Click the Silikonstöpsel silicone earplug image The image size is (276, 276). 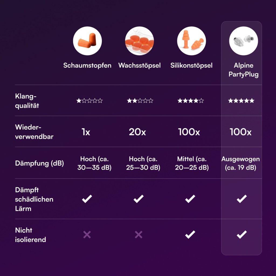[x=192, y=41]
